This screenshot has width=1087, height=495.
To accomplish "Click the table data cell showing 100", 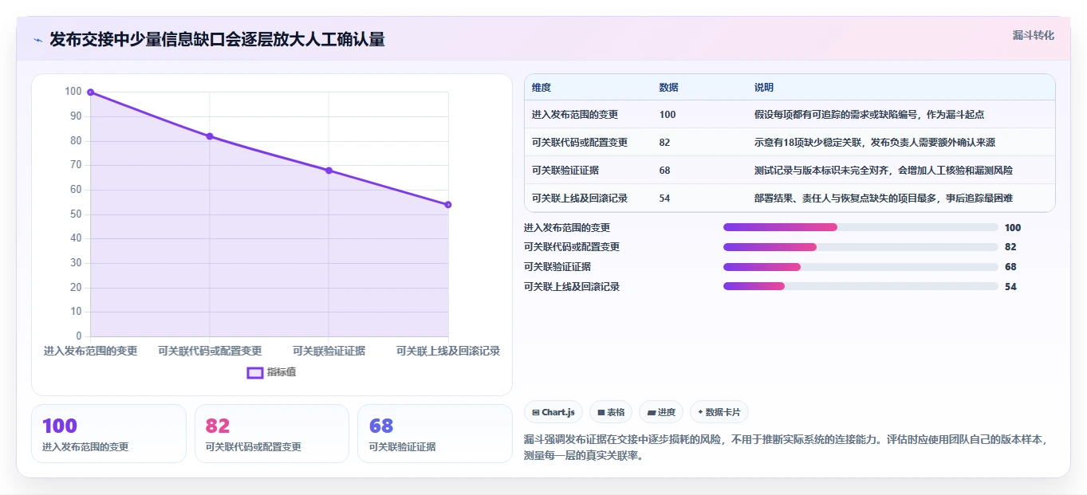I will point(668,115).
